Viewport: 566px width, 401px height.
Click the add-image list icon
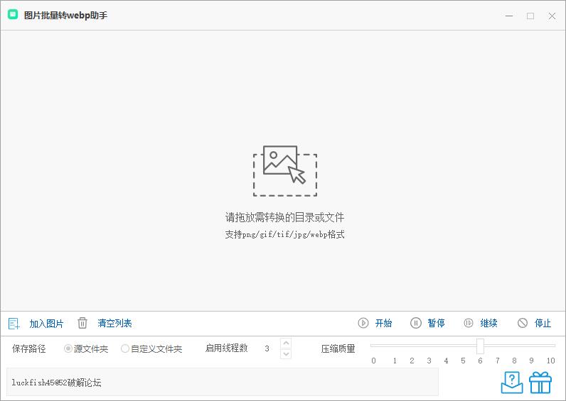tap(14, 324)
